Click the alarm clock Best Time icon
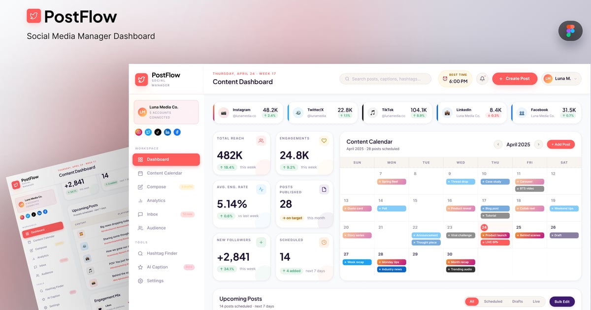This screenshot has width=591, height=310. [x=445, y=79]
